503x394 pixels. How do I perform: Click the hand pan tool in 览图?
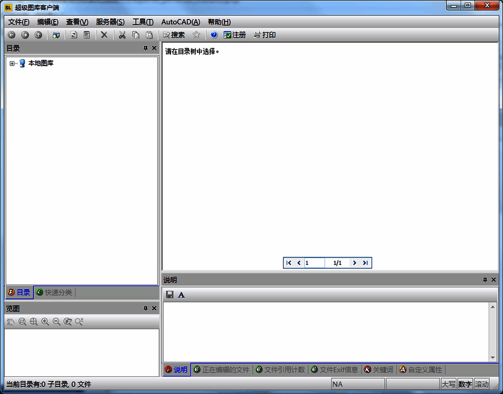click(x=11, y=322)
